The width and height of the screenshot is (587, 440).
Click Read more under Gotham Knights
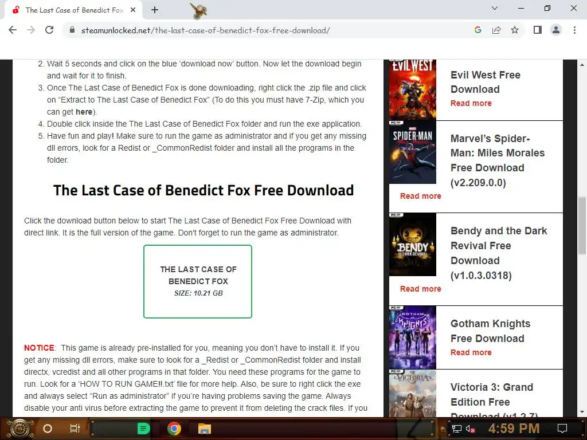click(x=471, y=352)
